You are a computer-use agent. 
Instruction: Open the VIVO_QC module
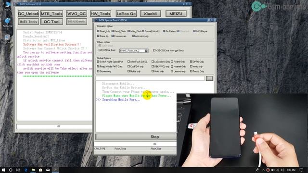click(x=77, y=13)
